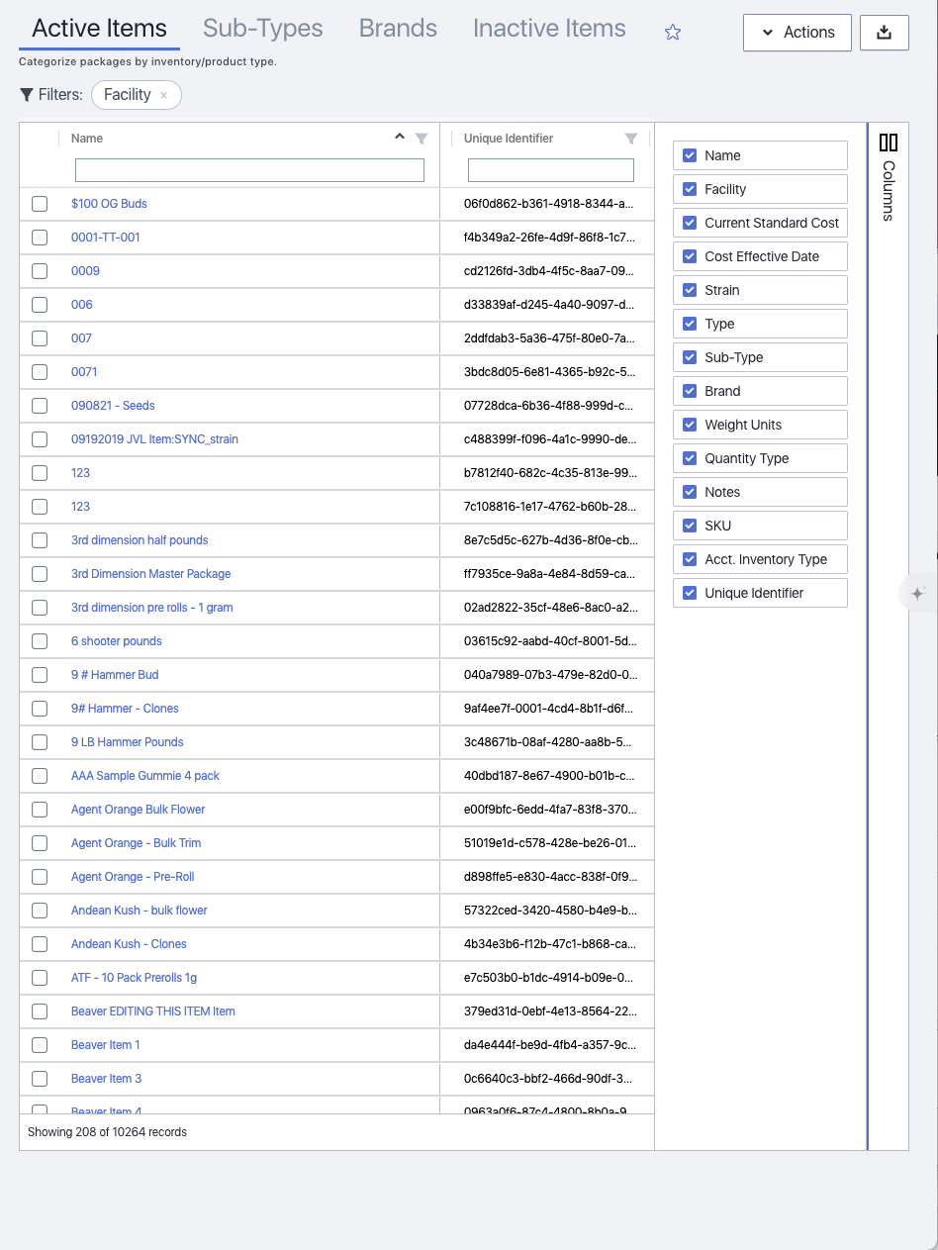Uncheck the Strain column checkbox
Viewport: 938px width, 1250px height.
click(691, 290)
